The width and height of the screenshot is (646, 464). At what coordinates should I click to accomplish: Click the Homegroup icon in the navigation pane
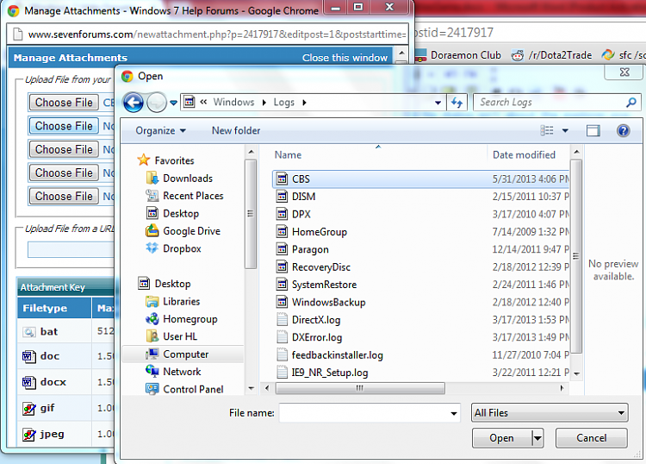152,319
